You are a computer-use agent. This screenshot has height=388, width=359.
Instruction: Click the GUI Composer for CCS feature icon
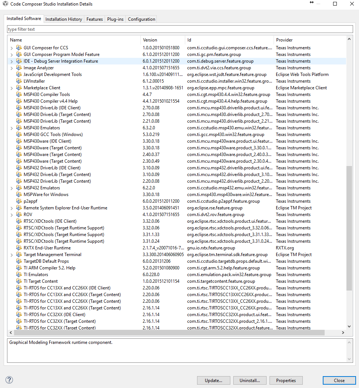[x=19, y=47]
